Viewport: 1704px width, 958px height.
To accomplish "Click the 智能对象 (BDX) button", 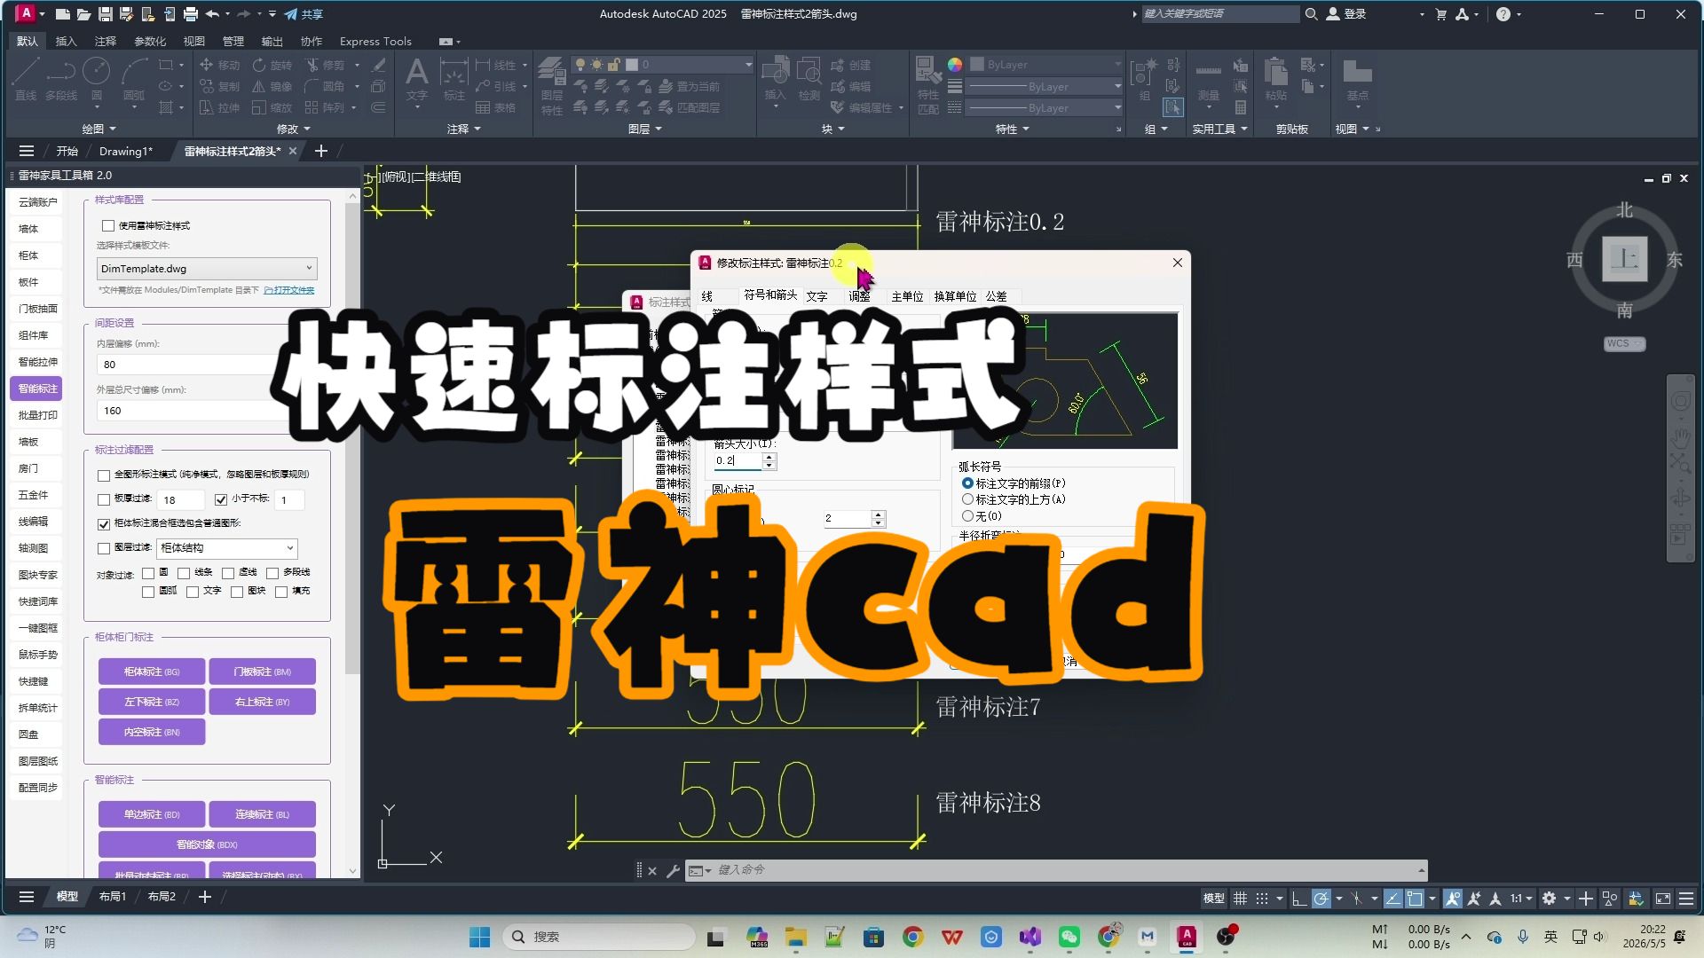I will coord(207,845).
